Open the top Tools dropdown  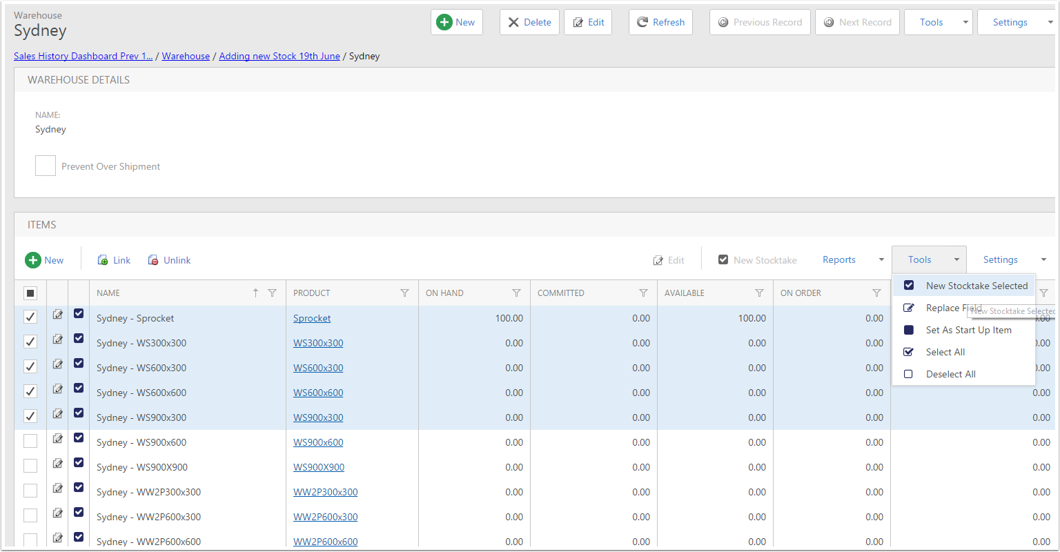pyautogui.click(x=939, y=22)
